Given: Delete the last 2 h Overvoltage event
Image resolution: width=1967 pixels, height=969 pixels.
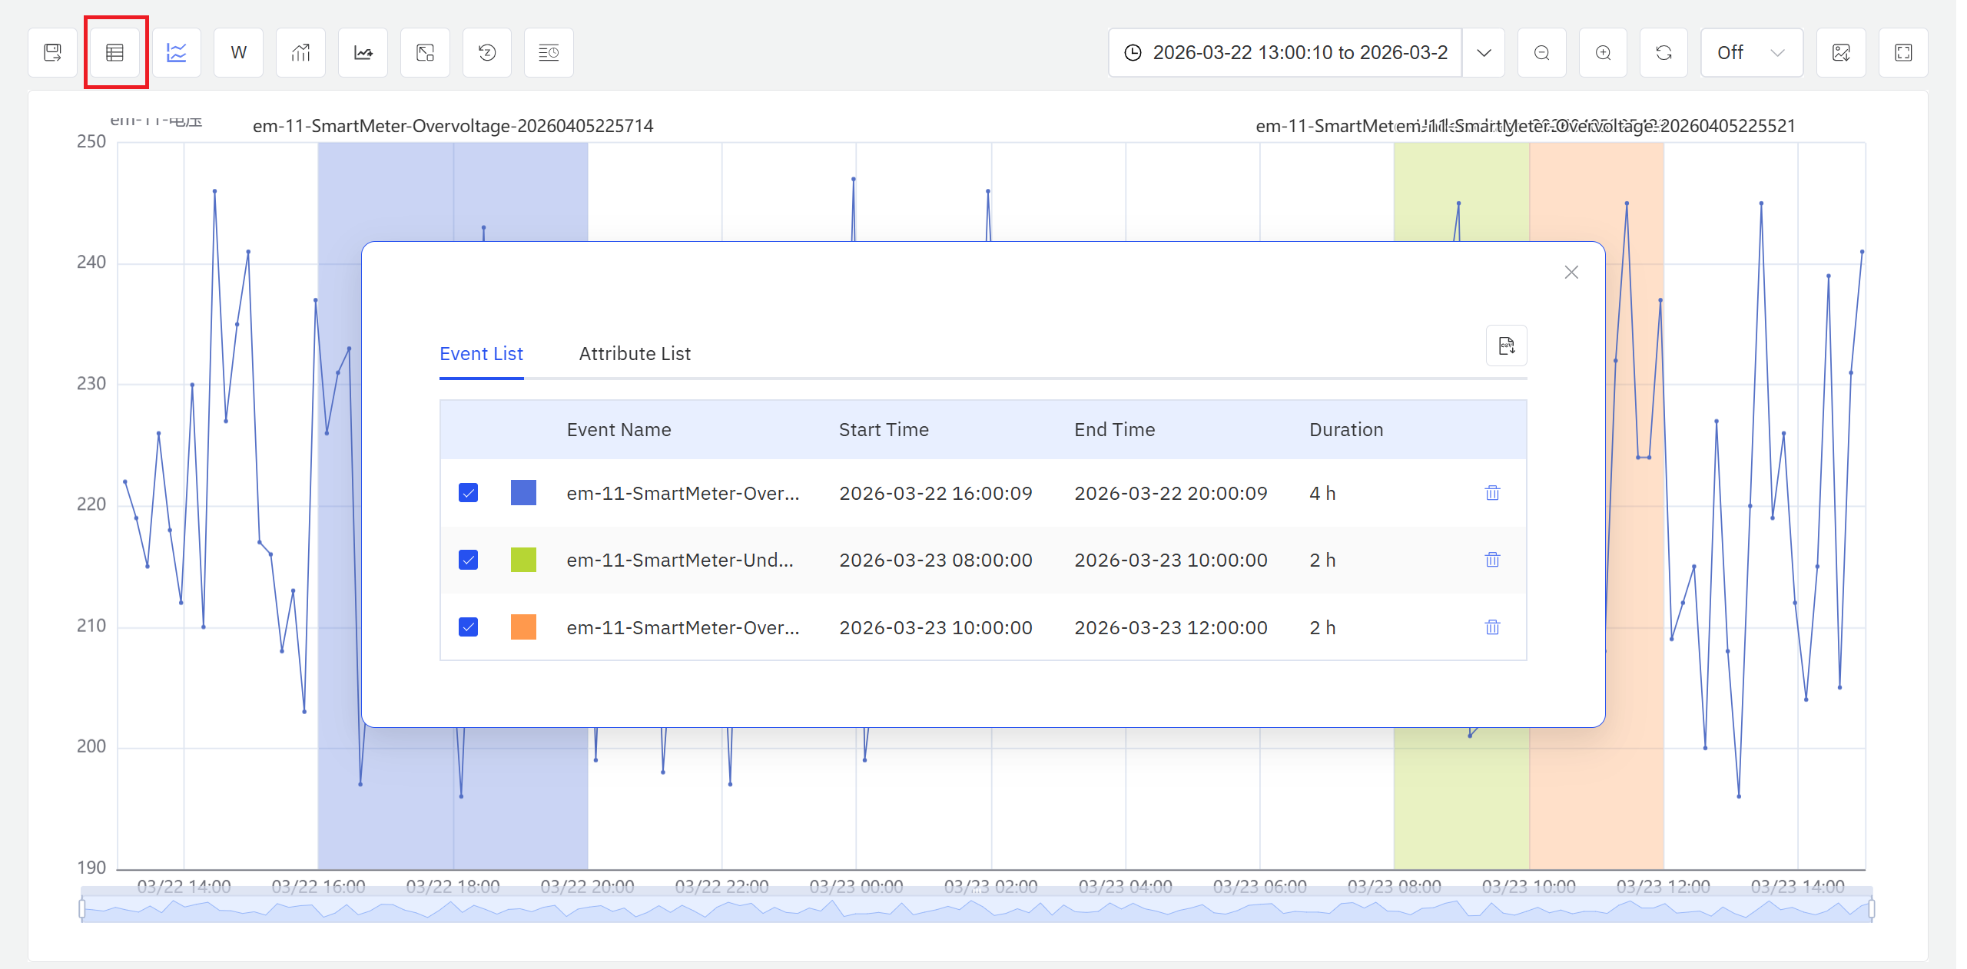Looking at the screenshot, I should tap(1492, 627).
